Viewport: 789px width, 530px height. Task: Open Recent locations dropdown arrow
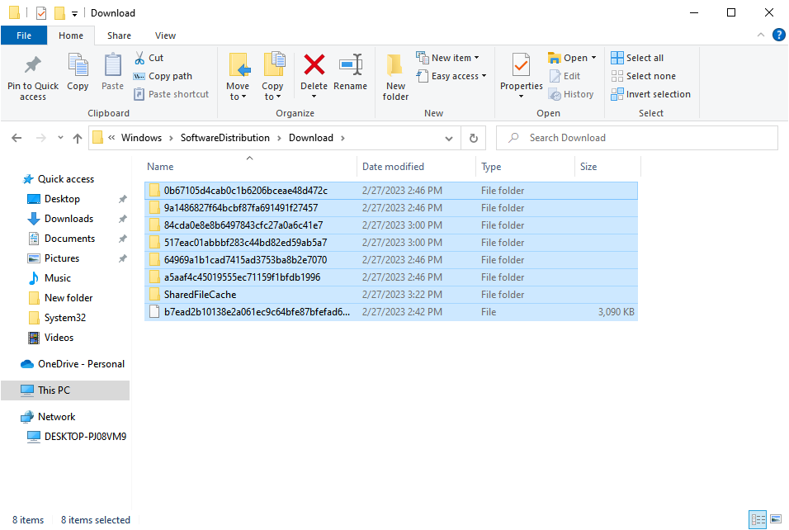tap(60, 138)
